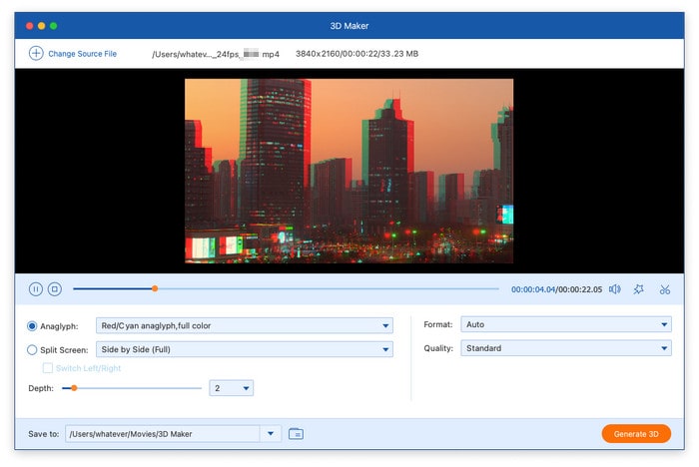Click the Change Source File link
699x467 pixels.
(x=82, y=53)
